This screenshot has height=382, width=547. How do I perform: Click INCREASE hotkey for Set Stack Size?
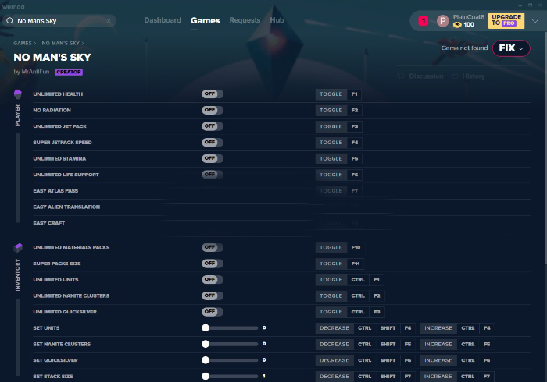coord(438,376)
